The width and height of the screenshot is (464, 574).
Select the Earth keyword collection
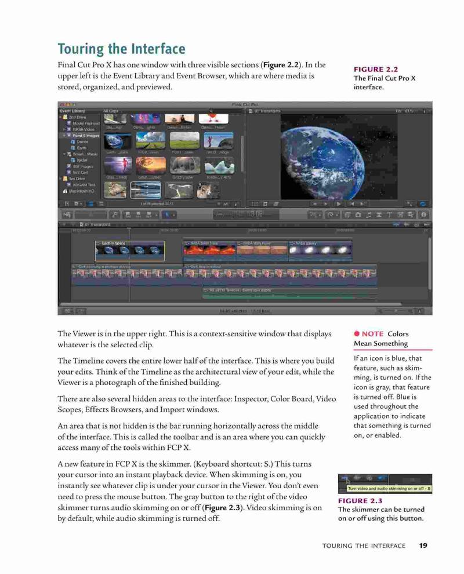coord(79,148)
